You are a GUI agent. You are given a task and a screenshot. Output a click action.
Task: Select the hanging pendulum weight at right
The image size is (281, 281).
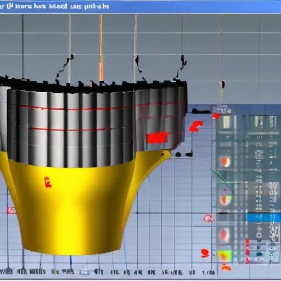pyautogui.click(x=222, y=85)
